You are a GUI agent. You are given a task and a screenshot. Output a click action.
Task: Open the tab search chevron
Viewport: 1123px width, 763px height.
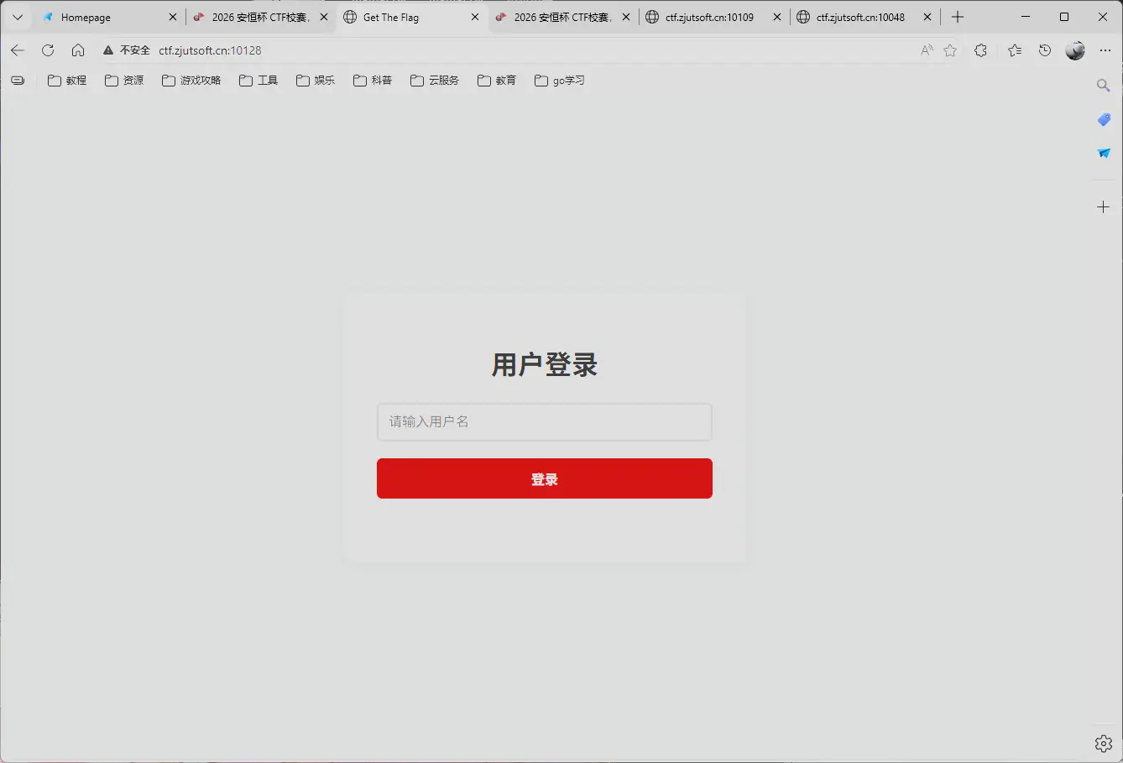coord(17,17)
